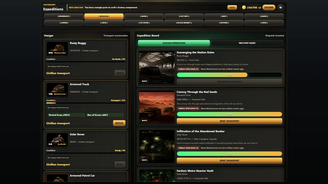Image resolution: width=328 pixels, height=184 pixels.
Task: Click Faction: Metro Reactor Vault title
Action: point(195,171)
